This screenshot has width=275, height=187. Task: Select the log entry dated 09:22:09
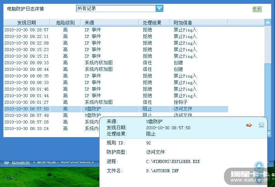tap(116, 43)
